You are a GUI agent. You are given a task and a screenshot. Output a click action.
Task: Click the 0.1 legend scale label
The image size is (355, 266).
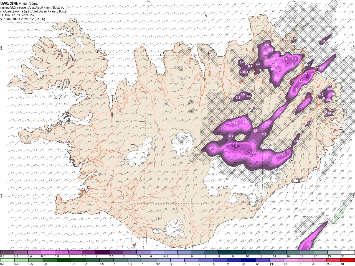[x=2, y=264]
